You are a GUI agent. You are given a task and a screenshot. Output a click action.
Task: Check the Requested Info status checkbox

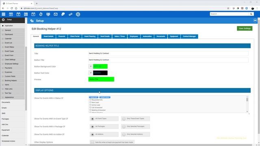click(90, 100)
